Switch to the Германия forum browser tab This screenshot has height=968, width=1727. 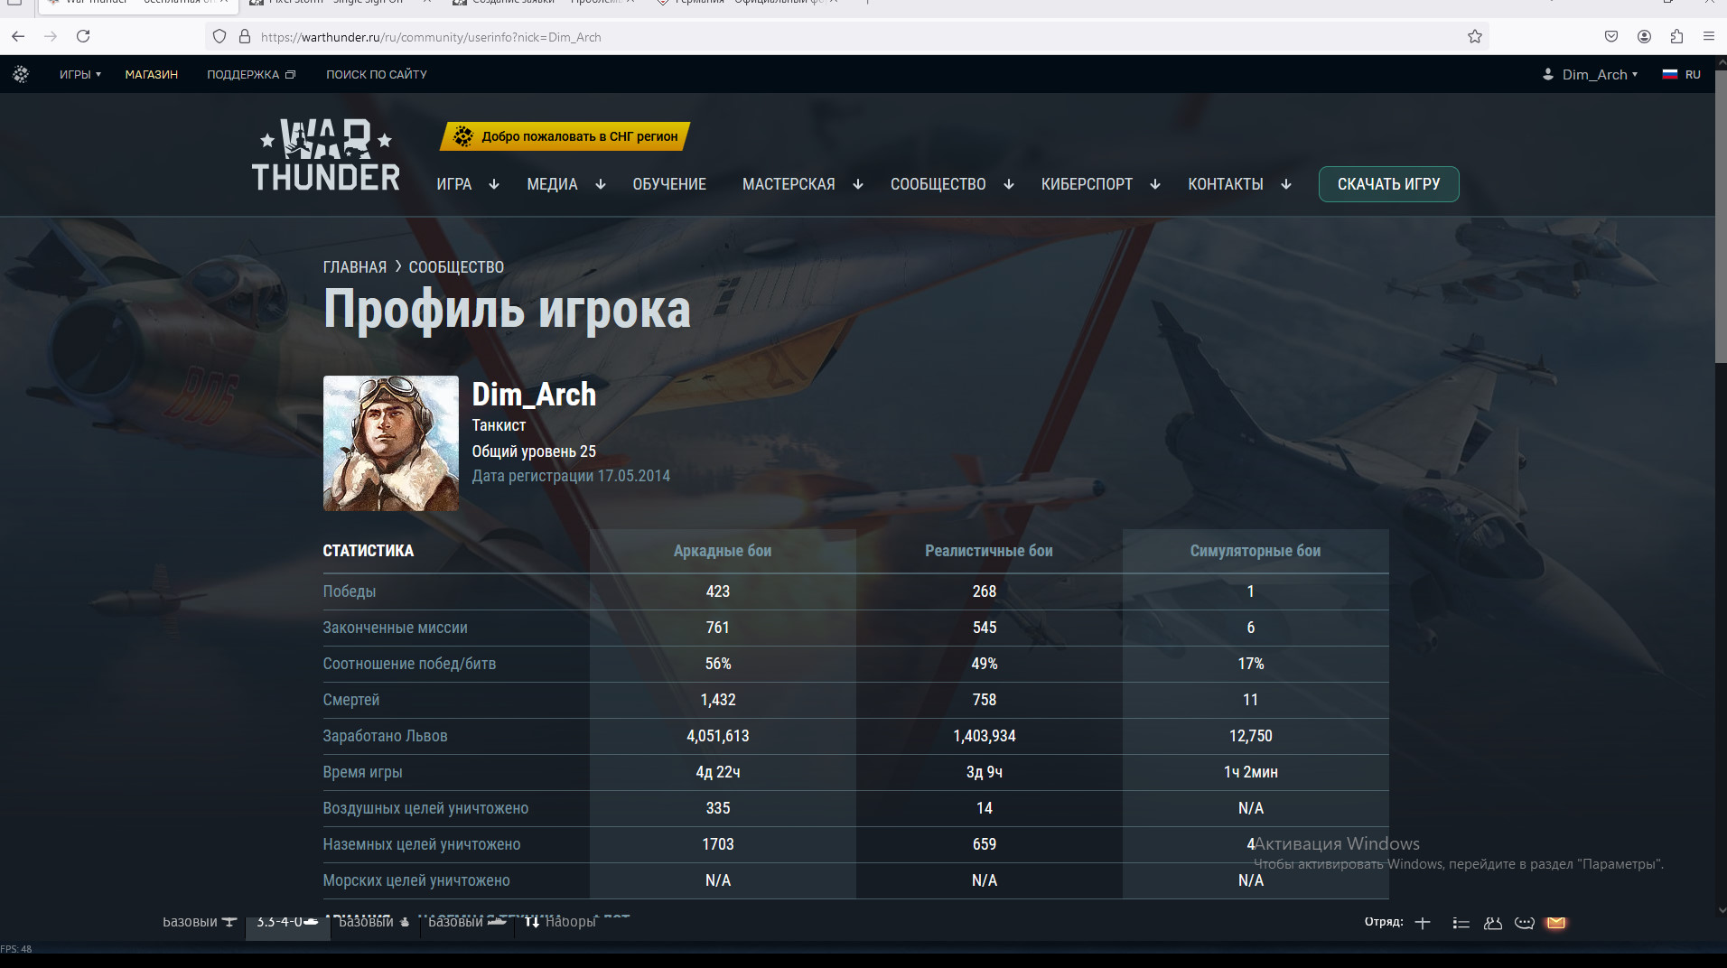pyautogui.click(x=748, y=3)
